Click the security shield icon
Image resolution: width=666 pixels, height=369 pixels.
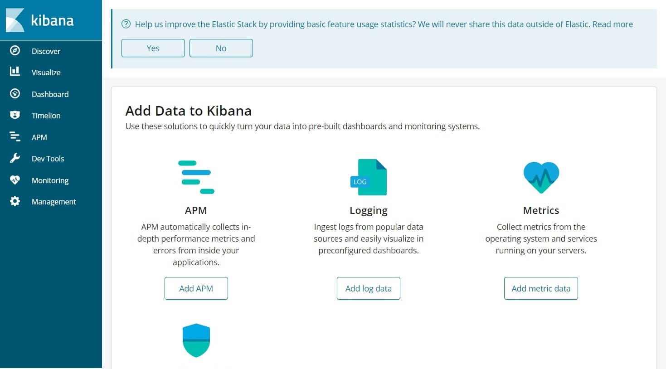click(196, 340)
